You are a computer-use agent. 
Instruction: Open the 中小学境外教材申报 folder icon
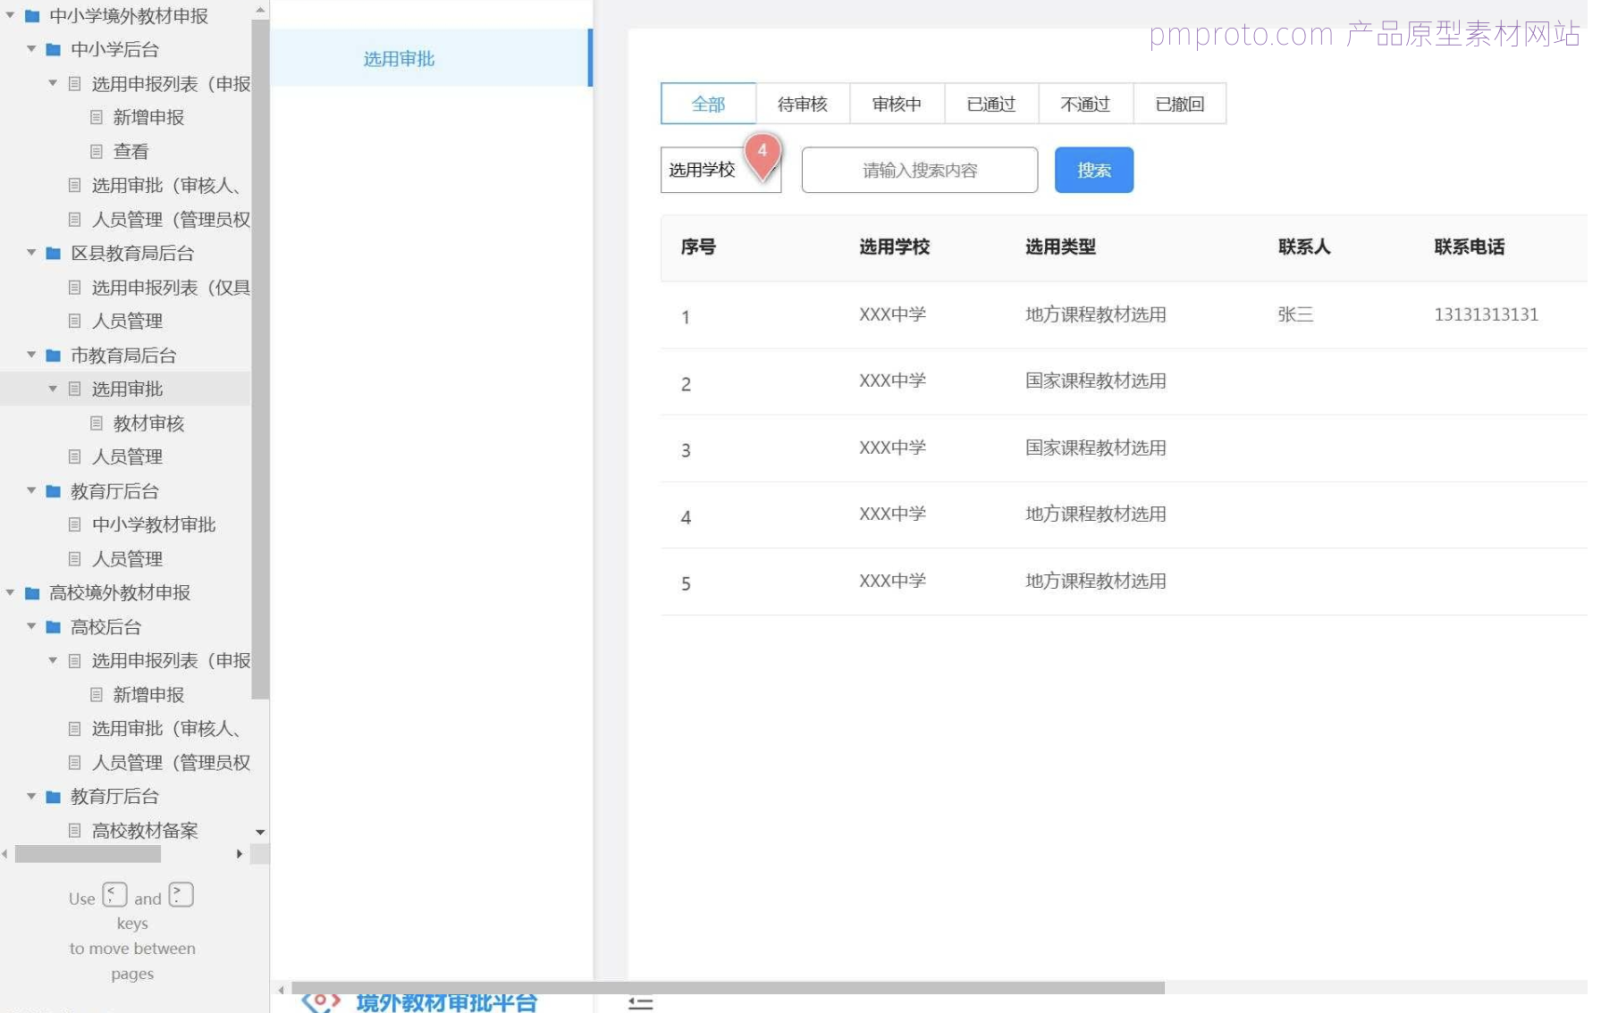point(32,15)
